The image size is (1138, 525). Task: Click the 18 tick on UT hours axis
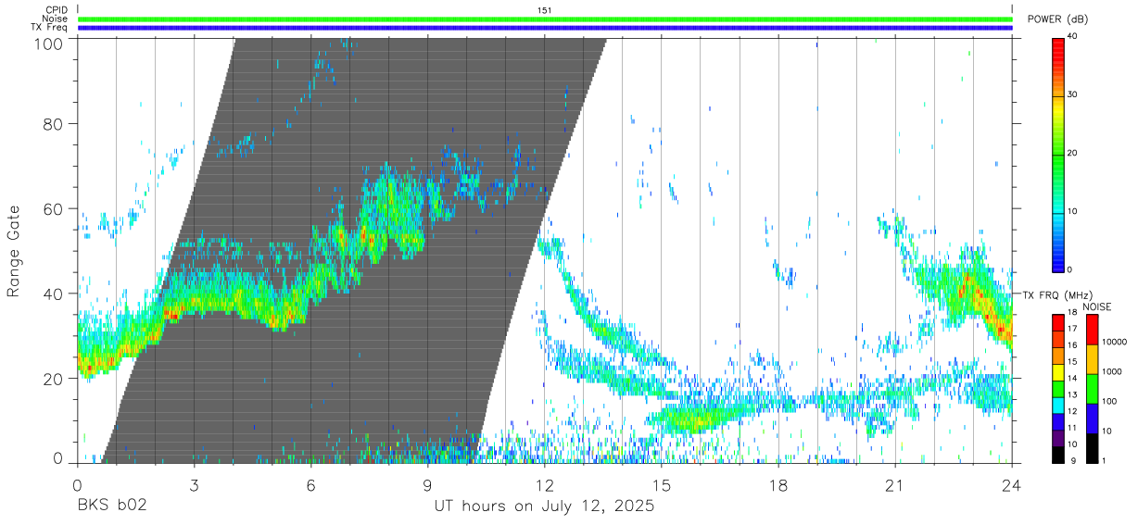778,485
